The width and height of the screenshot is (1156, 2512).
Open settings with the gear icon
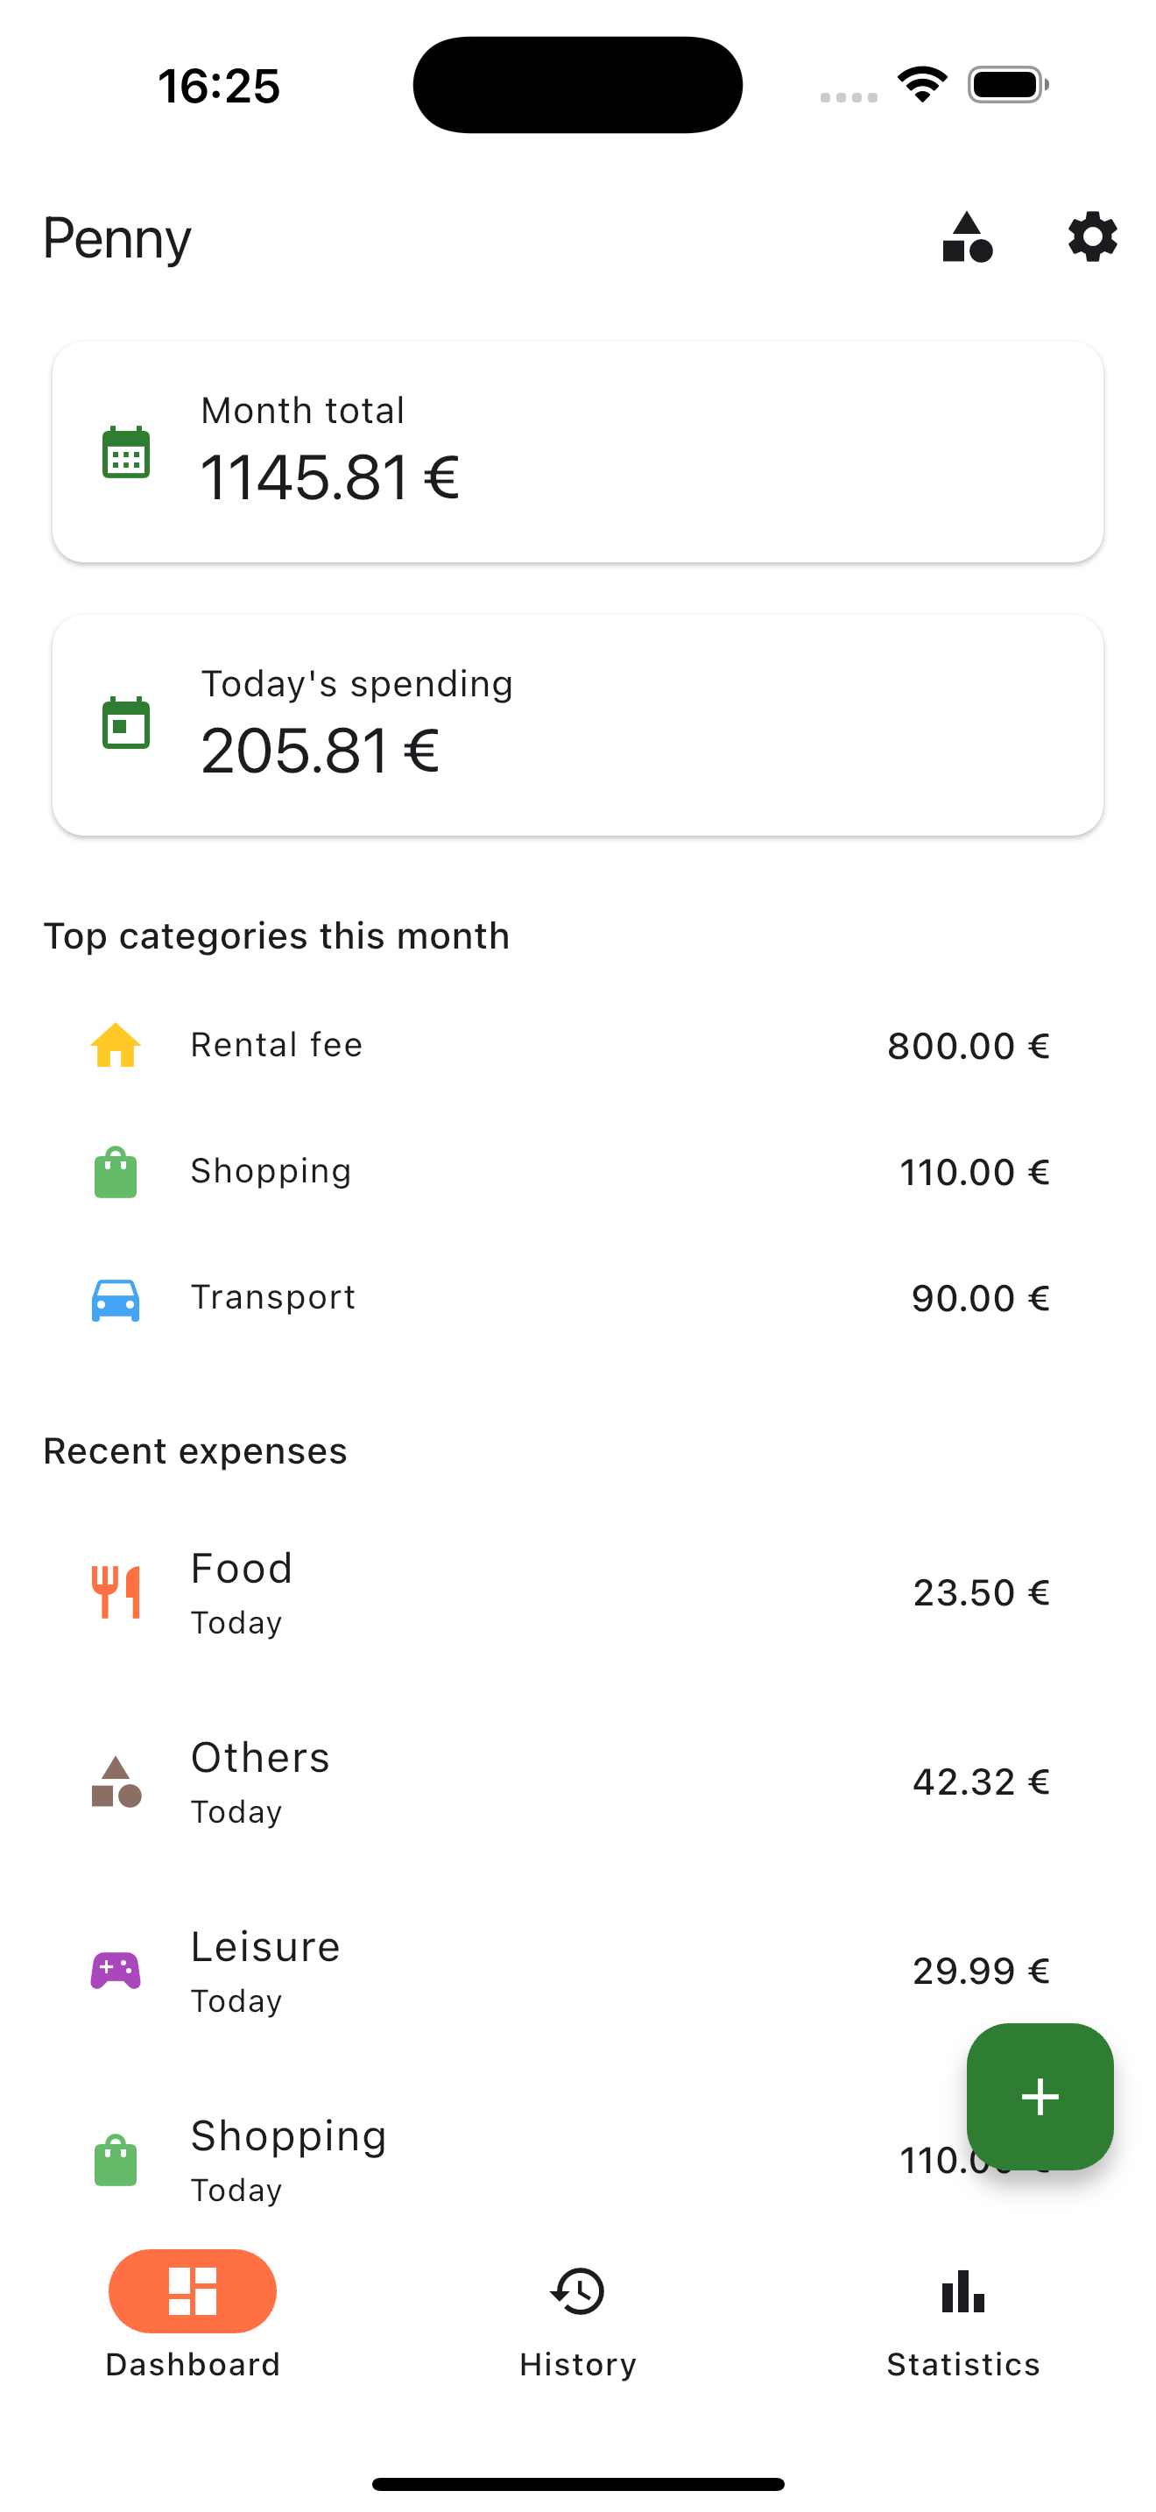[x=1092, y=237]
